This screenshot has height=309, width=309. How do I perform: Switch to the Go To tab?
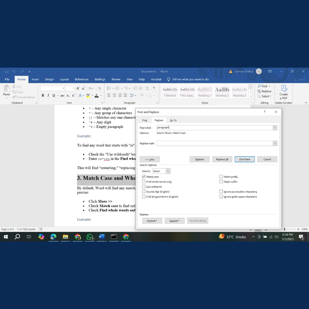click(173, 120)
